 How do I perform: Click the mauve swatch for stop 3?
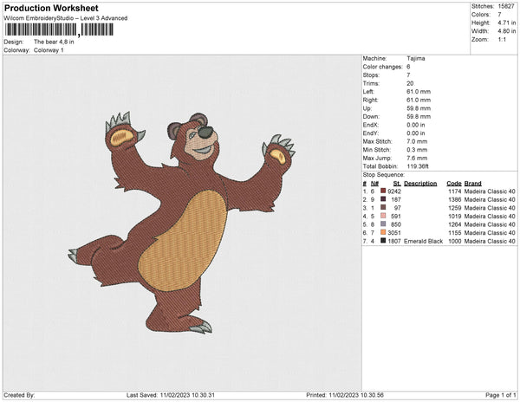(x=383, y=207)
